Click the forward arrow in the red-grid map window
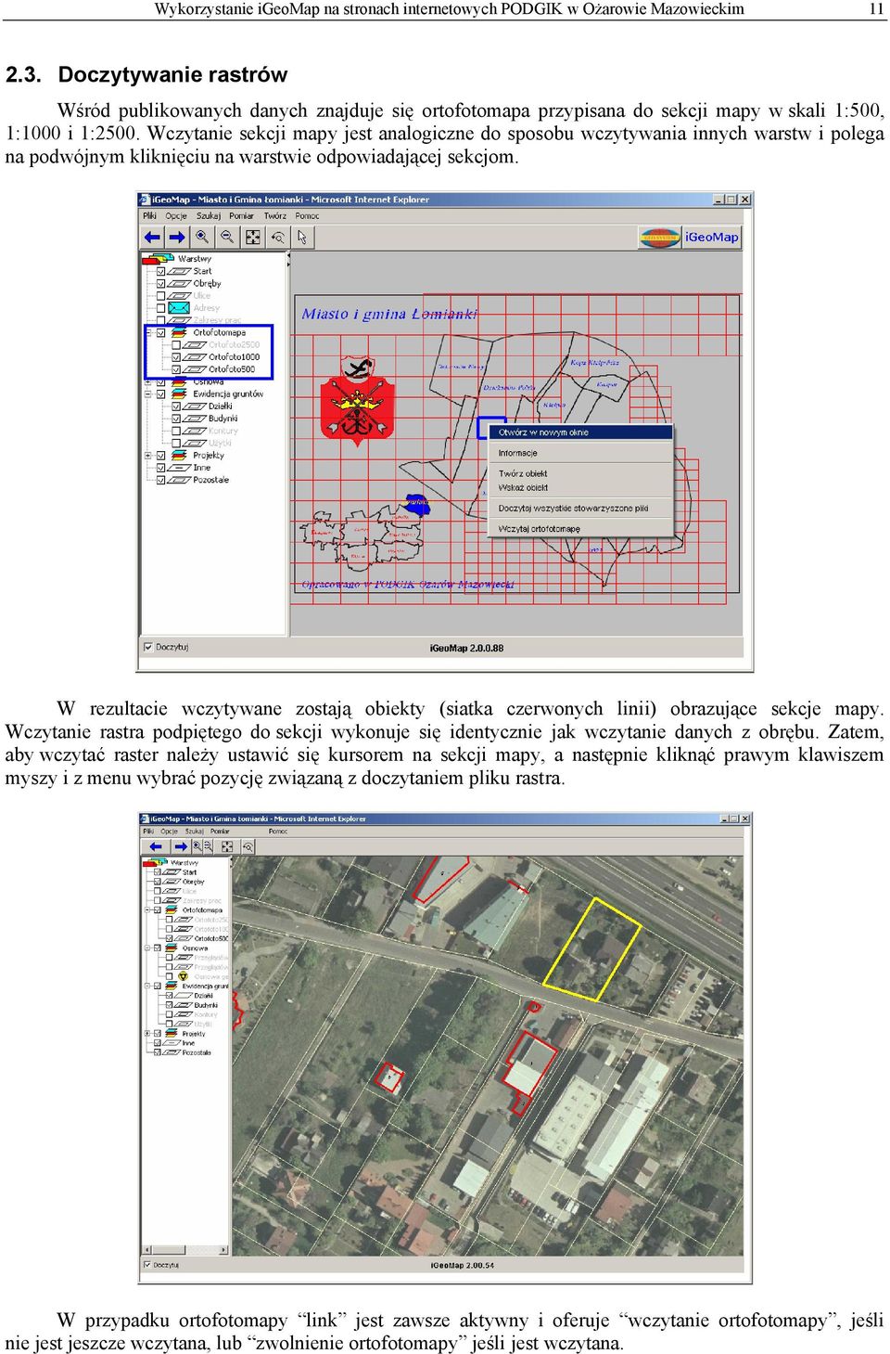The image size is (890, 1354). pos(177,238)
